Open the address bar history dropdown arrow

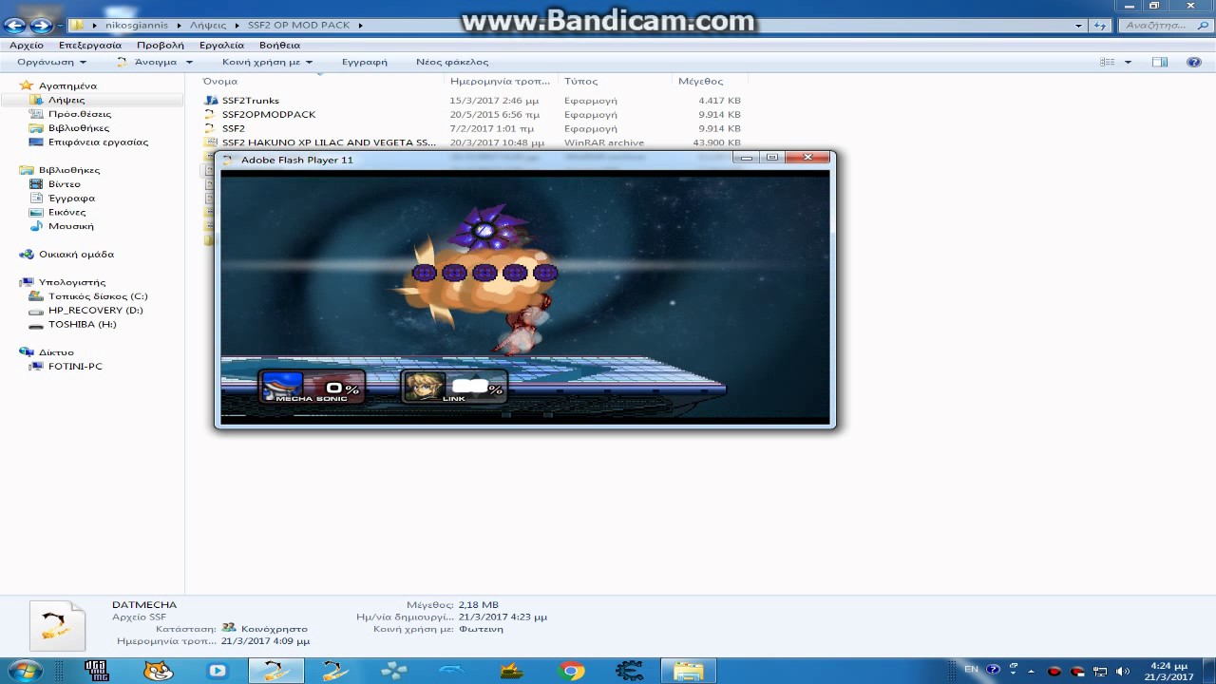click(x=1079, y=26)
